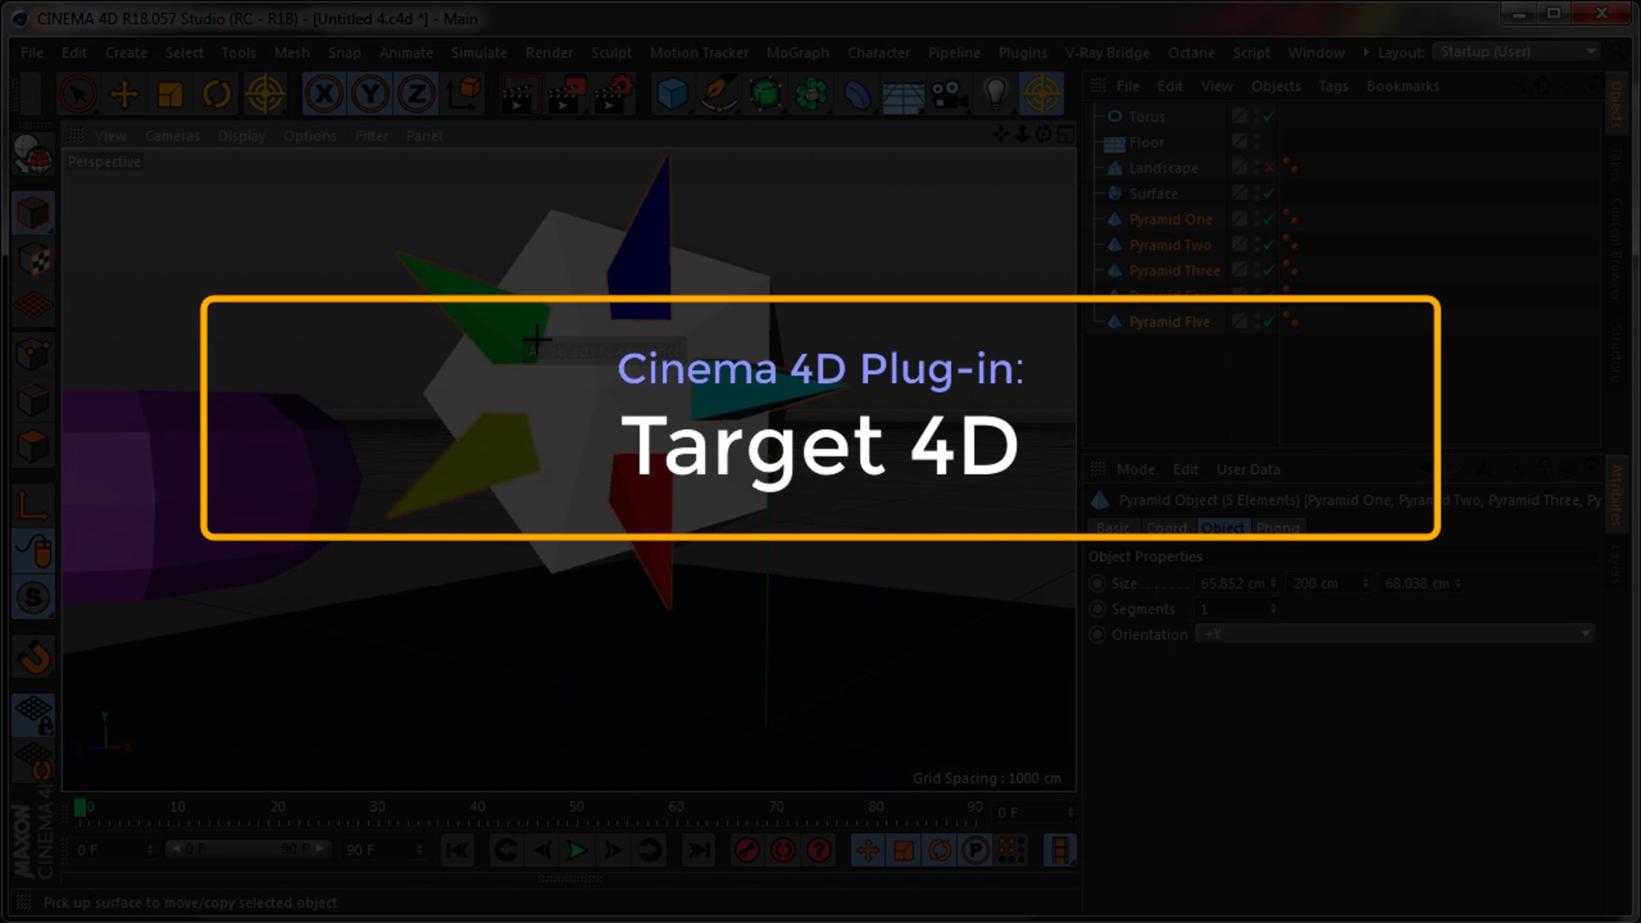Adjust the Segments field stepper arrows
1641x923 pixels.
tap(1272, 608)
